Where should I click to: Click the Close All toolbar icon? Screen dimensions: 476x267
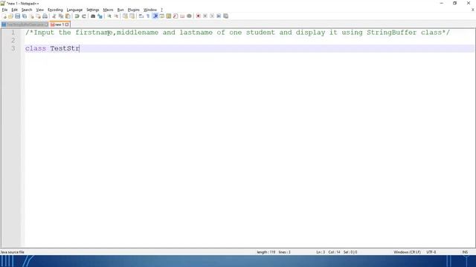[x=38, y=16]
